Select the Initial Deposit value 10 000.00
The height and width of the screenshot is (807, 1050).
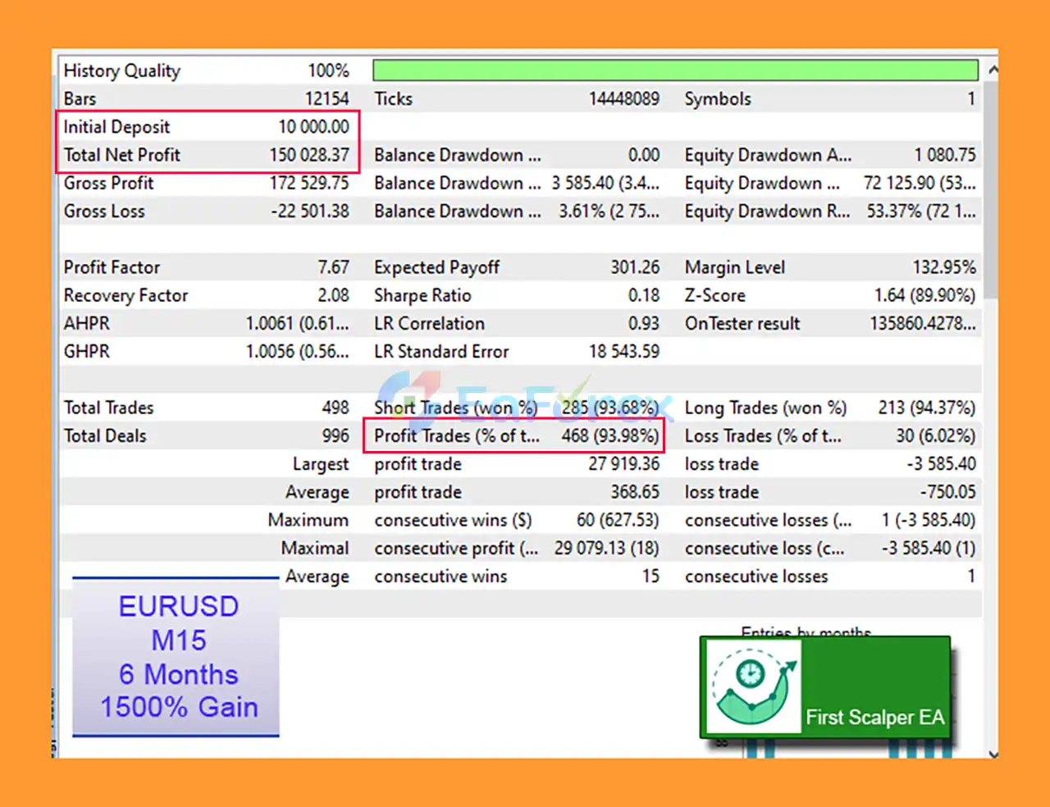pos(313,127)
